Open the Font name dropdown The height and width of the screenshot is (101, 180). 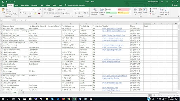pyautogui.click(x=31, y=10)
